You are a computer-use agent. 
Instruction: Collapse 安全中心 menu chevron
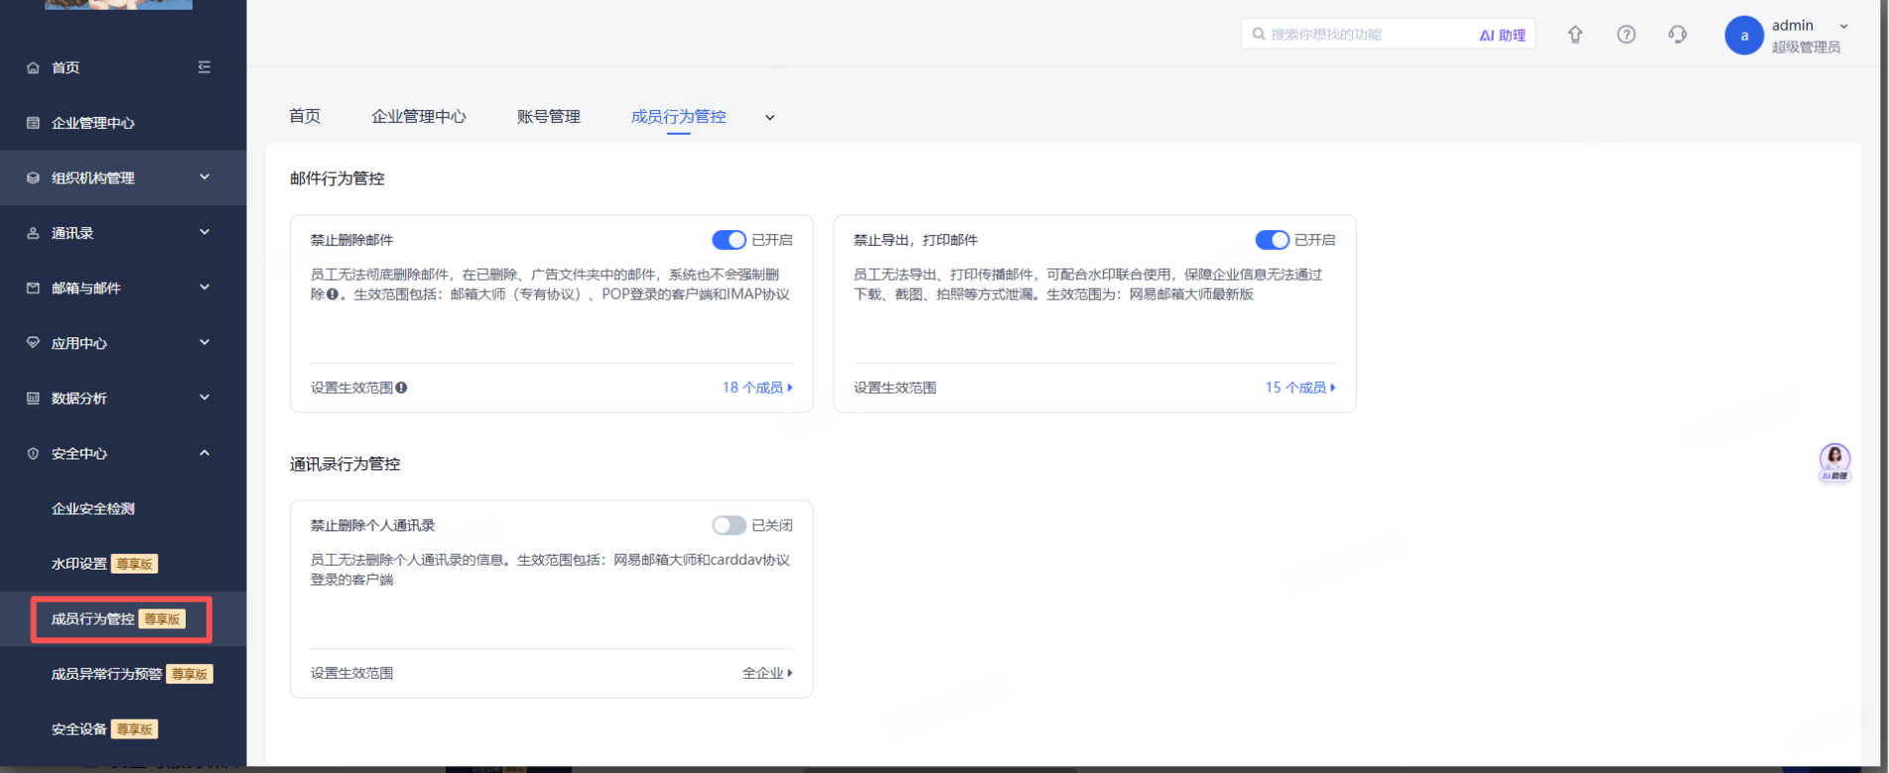click(204, 453)
